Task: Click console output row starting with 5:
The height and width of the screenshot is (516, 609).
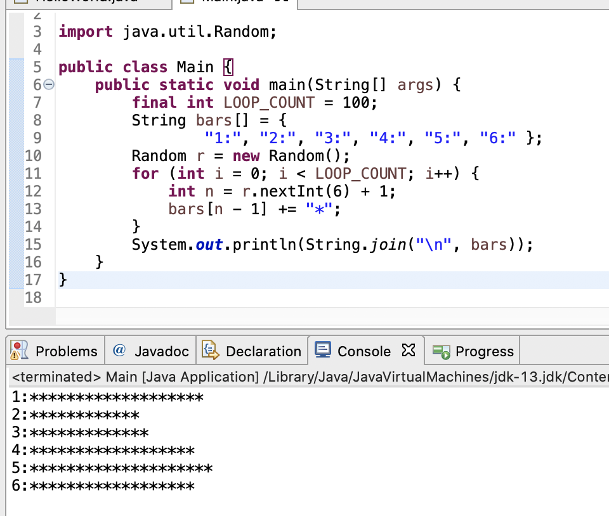Action: click(x=112, y=468)
